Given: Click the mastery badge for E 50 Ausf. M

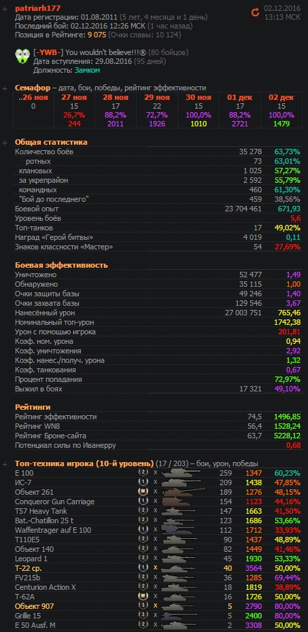Looking at the screenshot, I should [143, 626].
